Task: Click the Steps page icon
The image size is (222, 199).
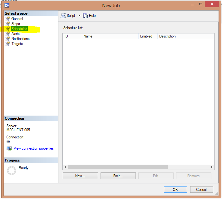Action: pyautogui.click(x=8, y=24)
